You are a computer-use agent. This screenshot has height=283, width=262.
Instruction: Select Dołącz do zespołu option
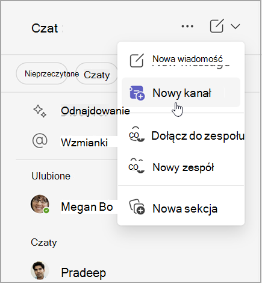(x=181, y=135)
